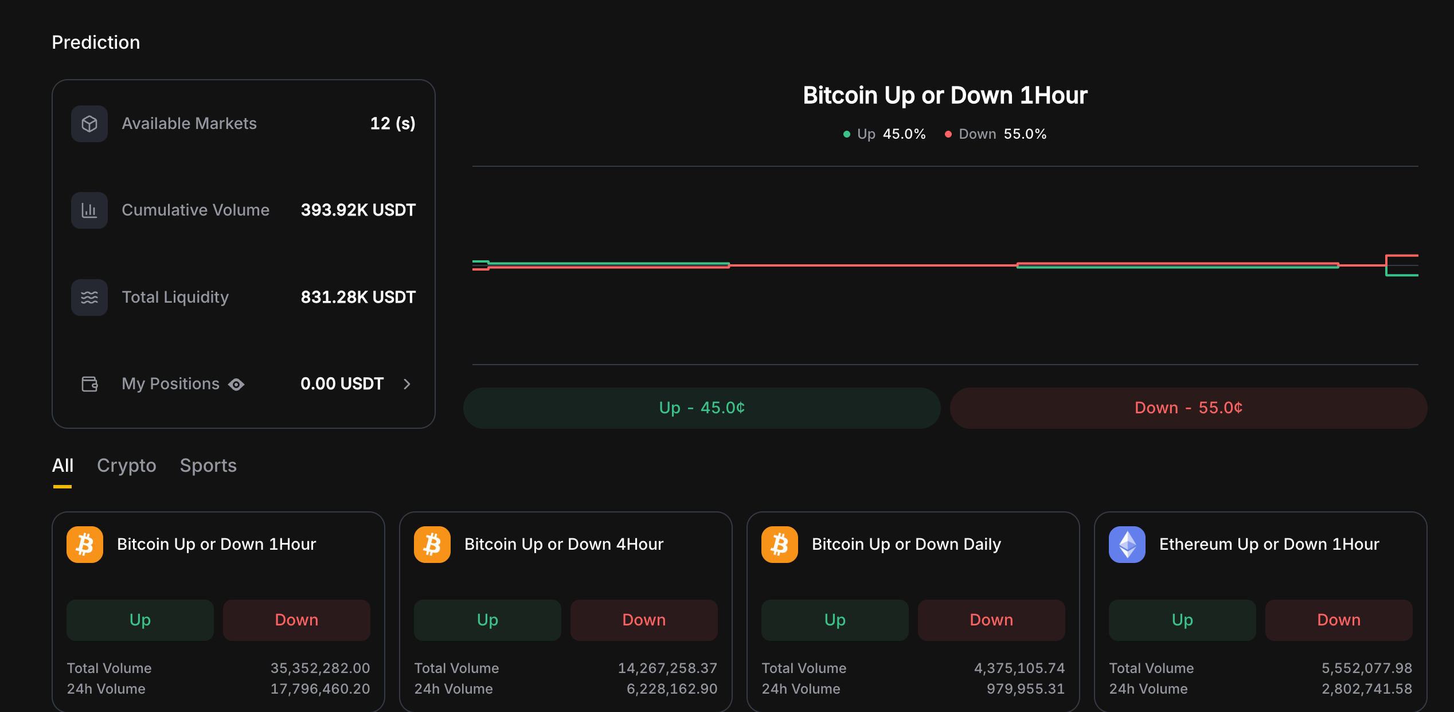
Task: Click 24h volume 17,796,460.20 on Bitcoin 1Hour
Action: pos(320,688)
